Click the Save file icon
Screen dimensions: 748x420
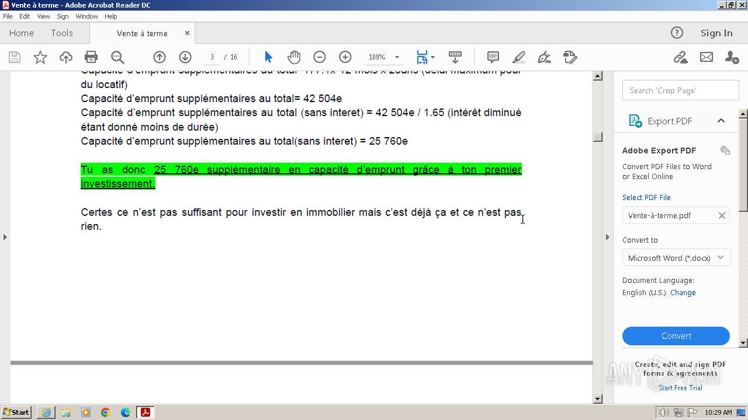15,57
